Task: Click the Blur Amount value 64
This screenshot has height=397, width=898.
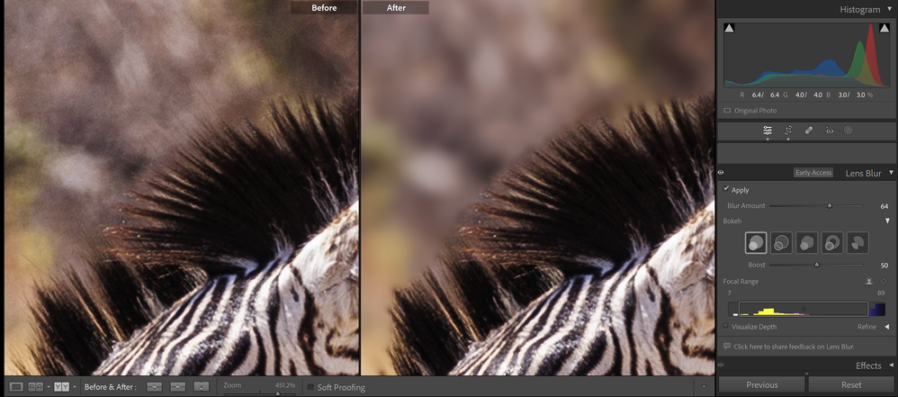Action: (885, 206)
